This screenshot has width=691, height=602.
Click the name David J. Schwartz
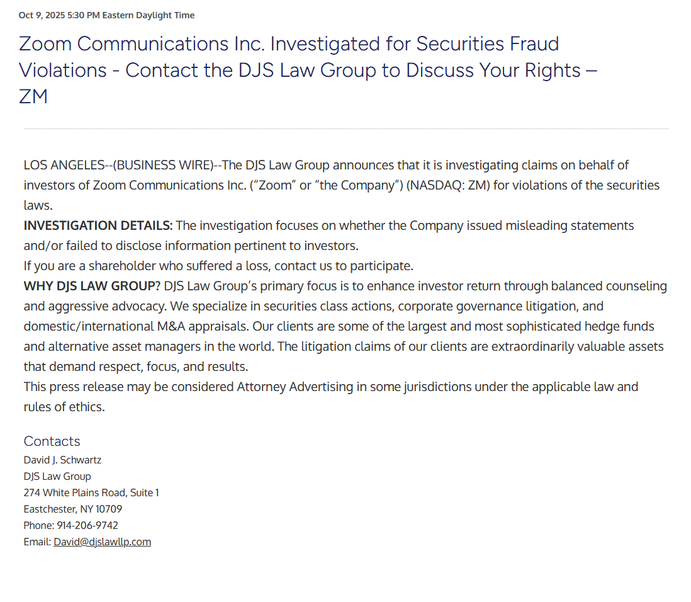tap(62, 460)
